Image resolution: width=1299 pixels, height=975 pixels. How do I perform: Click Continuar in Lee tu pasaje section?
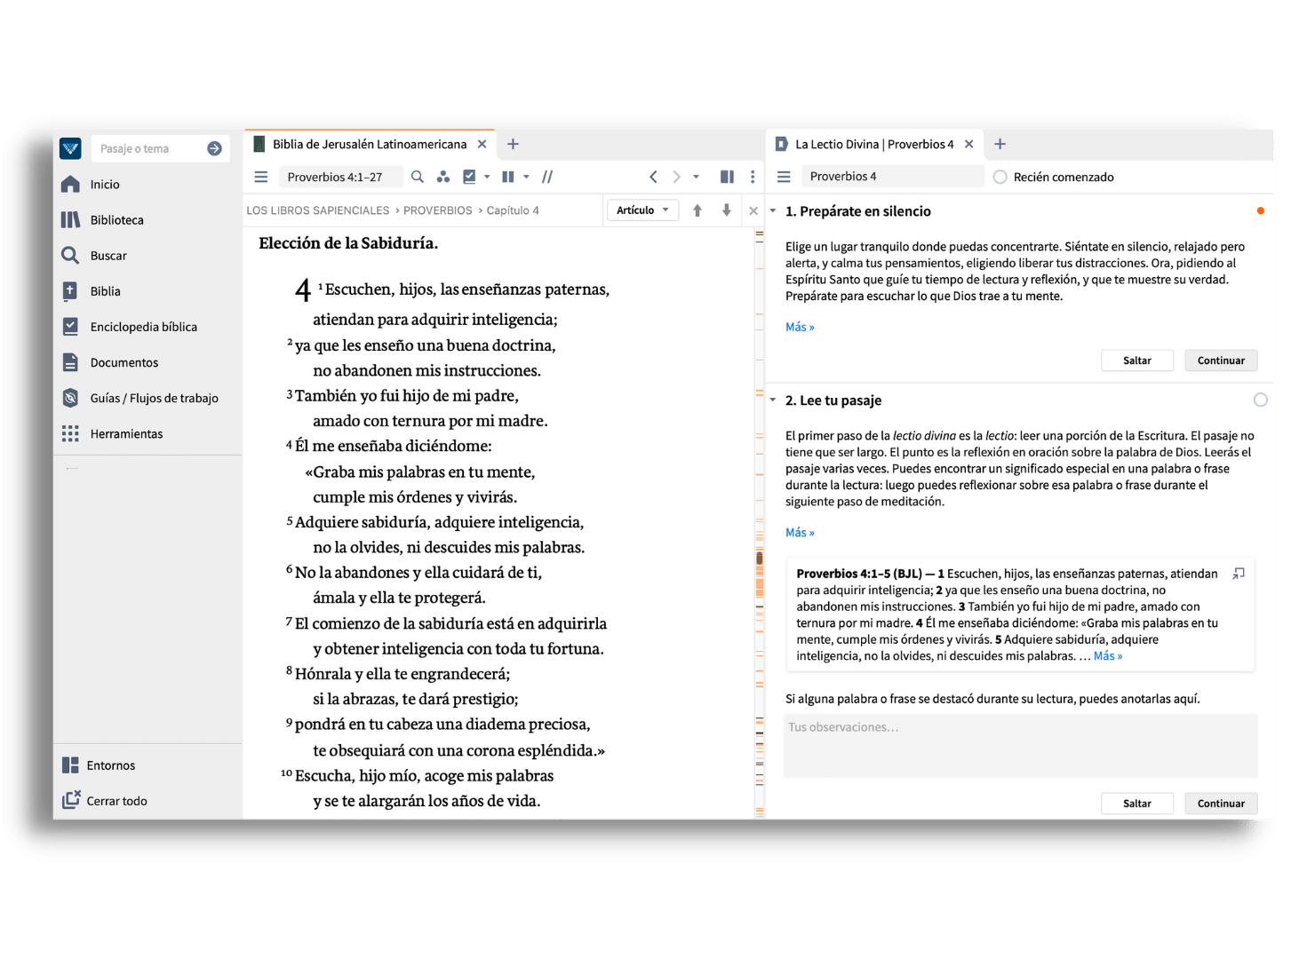coord(1221,804)
